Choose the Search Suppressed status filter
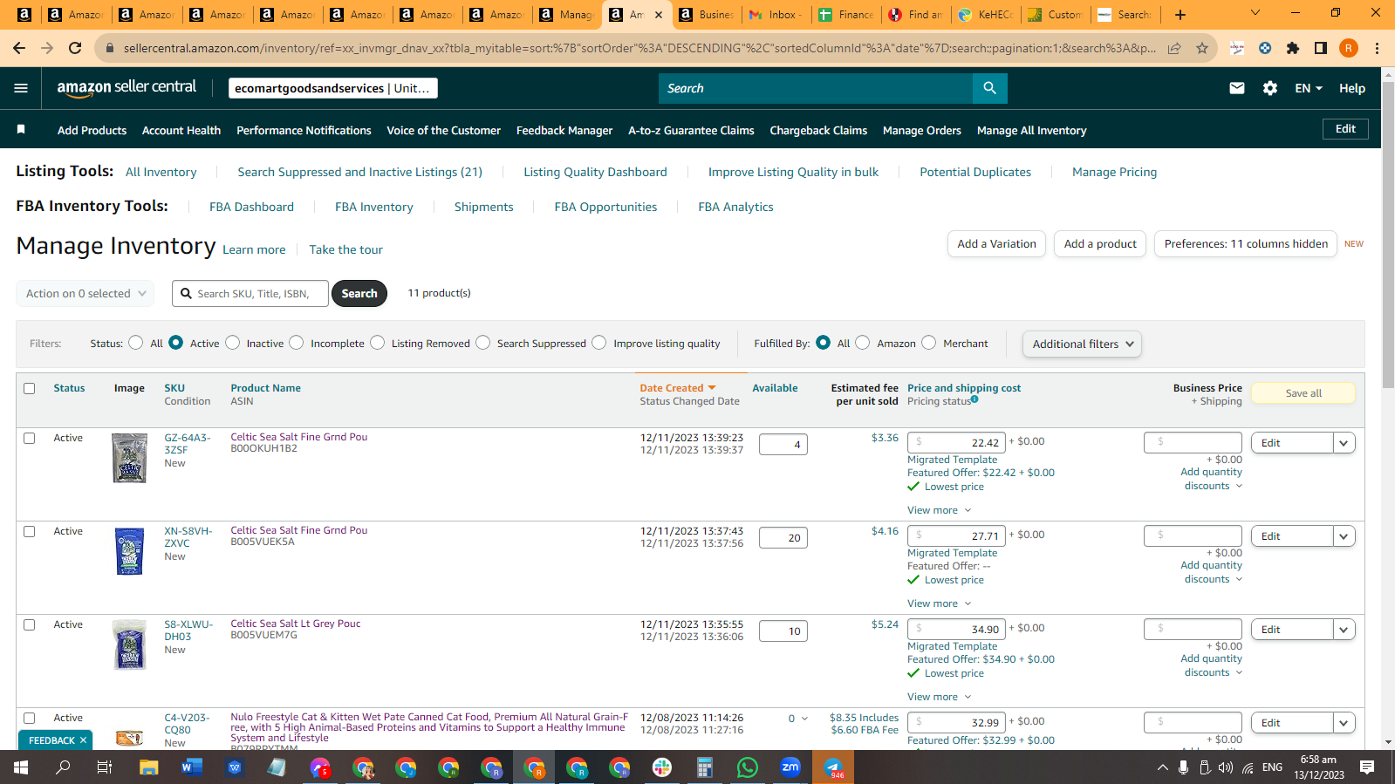 (x=483, y=343)
